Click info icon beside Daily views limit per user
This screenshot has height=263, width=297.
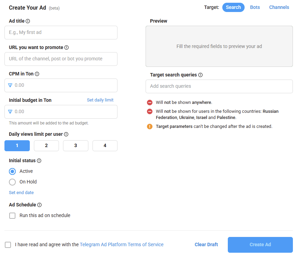coord(66,134)
